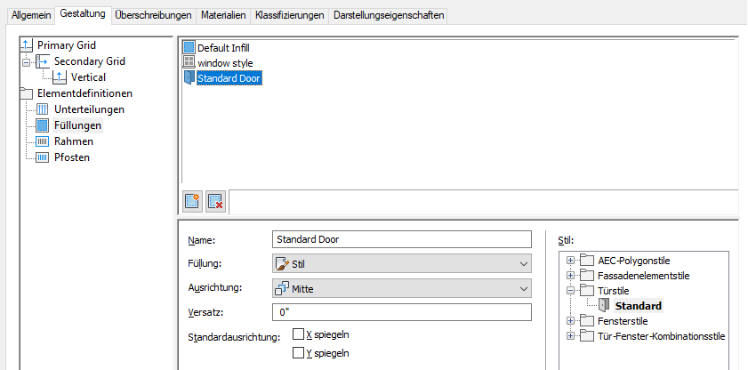748x370 pixels.
Task: Click the Fassadenelementstile folder icon
Action: 587,275
